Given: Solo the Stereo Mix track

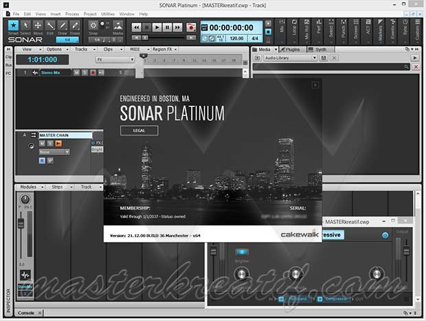Looking at the screenshot, I should (85, 73).
